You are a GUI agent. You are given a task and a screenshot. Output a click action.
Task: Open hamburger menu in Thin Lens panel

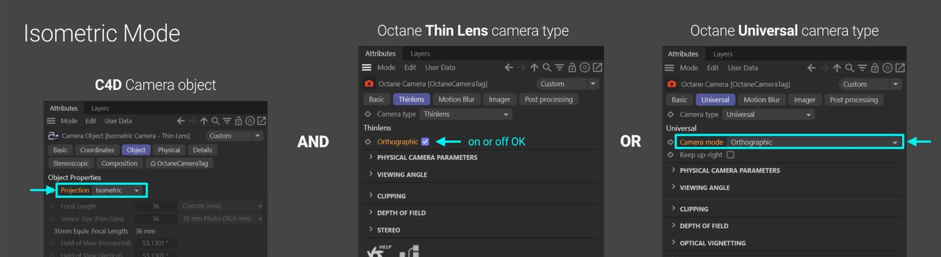tap(367, 68)
